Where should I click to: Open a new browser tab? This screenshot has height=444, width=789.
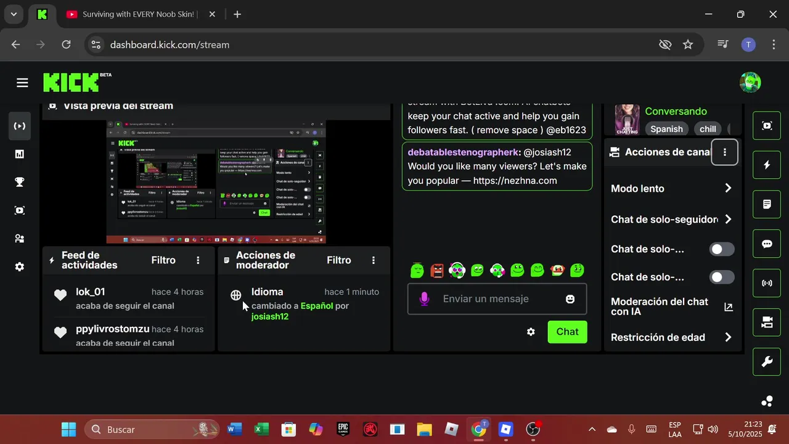pyautogui.click(x=237, y=14)
